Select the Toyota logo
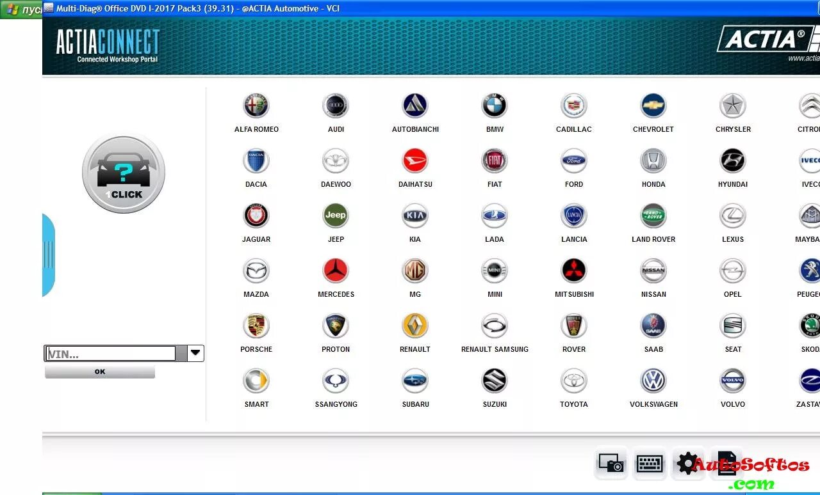Image resolution: width=820 pixels, height=495 pixels. coord(574,381)
